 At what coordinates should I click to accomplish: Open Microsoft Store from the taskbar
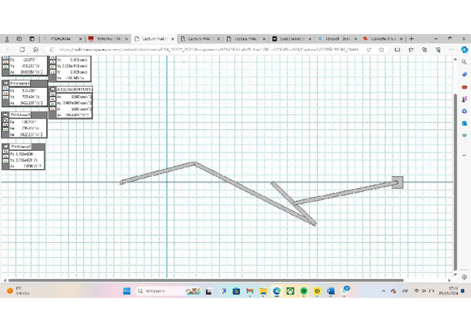coord(236,291)
